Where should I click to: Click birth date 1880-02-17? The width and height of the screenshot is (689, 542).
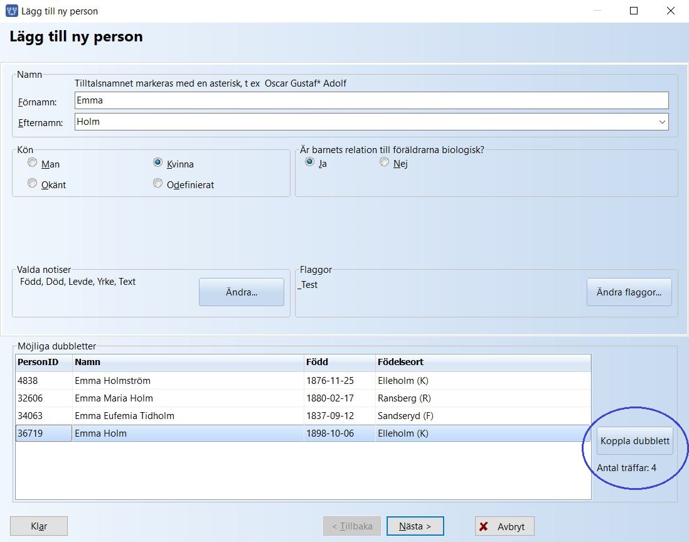coord(330,398)
